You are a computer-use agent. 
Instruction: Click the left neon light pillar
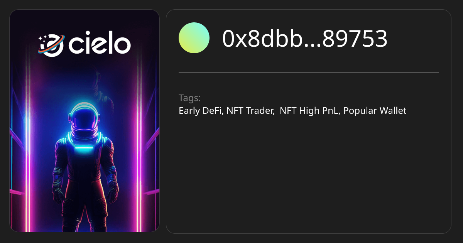tap(27, 154)
